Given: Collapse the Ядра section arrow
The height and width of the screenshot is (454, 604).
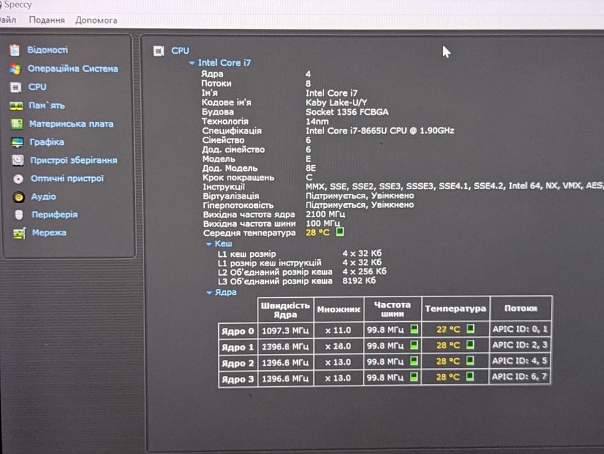Looking at the screenshot, I should click(209, 292).
